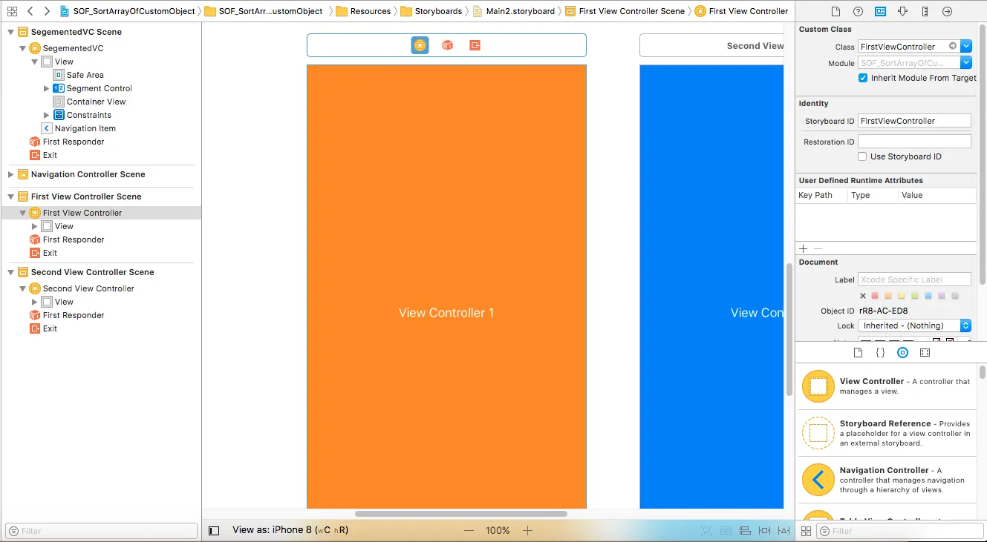Collapse the Second View Controller Scene
The width and height of the screenshot is (987, 542).
[10, 272]
